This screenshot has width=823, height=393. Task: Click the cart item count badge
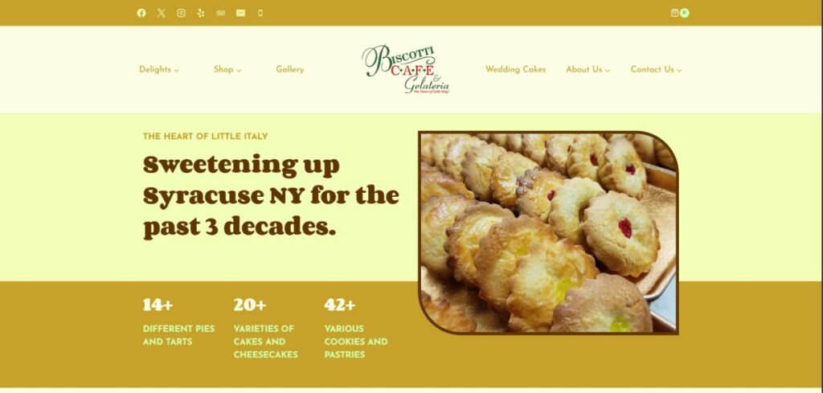click(x=685, y=13)
